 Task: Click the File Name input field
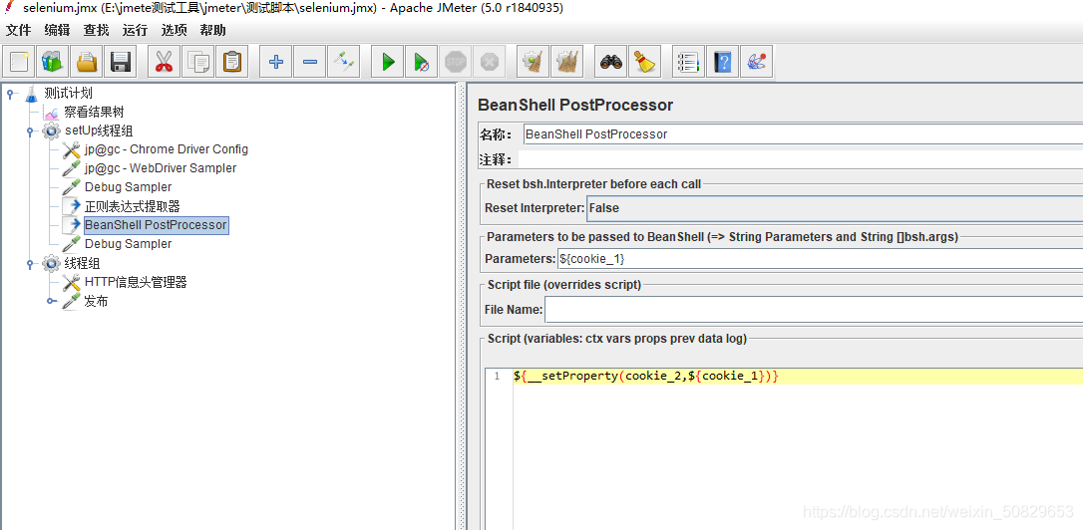click(814, 310)
